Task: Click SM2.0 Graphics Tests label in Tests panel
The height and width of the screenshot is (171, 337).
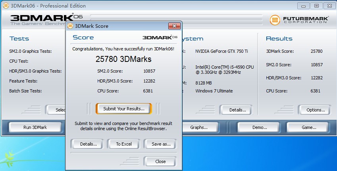Action: 30,51
